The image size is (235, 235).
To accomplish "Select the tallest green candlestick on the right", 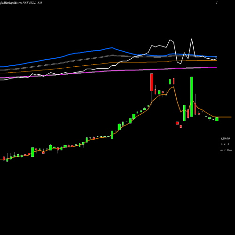I will [x=192, y=97].
